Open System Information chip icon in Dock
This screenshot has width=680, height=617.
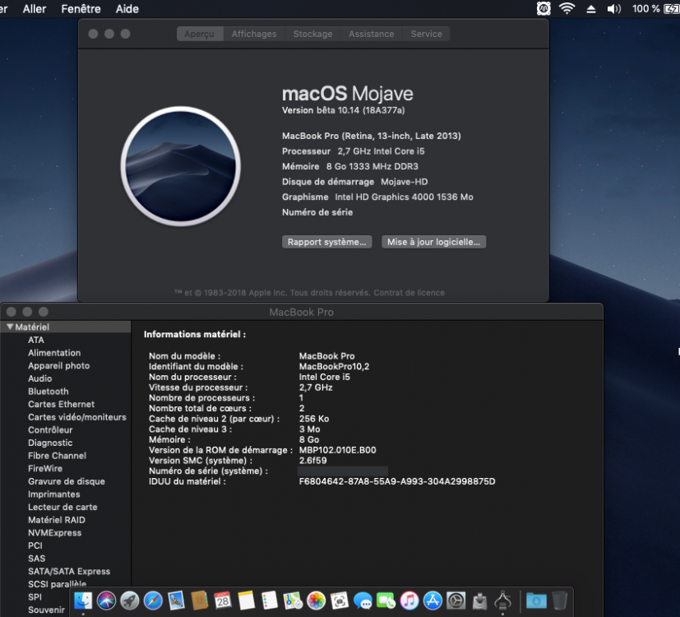(502, 601)
